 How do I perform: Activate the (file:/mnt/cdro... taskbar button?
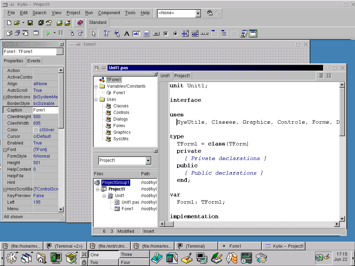pos(109,246)
